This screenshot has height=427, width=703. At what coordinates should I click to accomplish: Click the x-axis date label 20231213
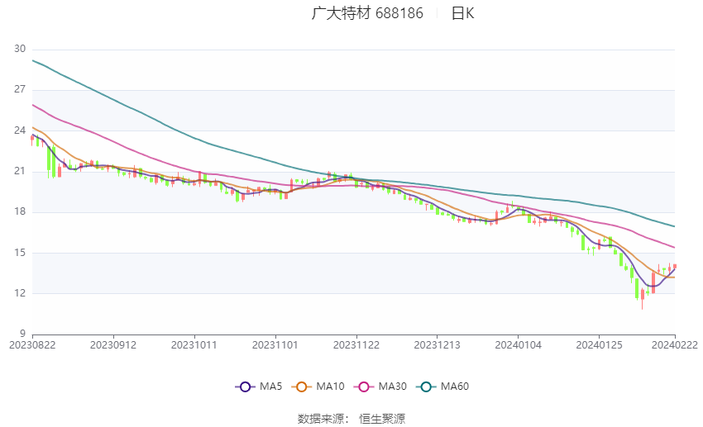click(438, 345)
